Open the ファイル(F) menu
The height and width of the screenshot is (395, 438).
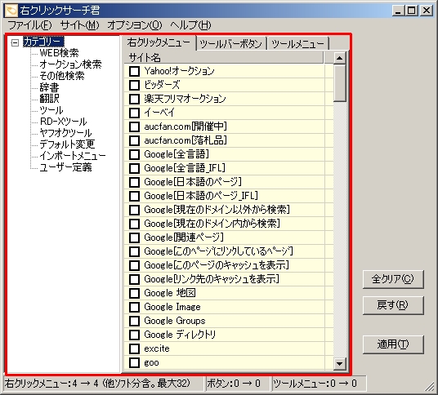click(x=30, y=25)
